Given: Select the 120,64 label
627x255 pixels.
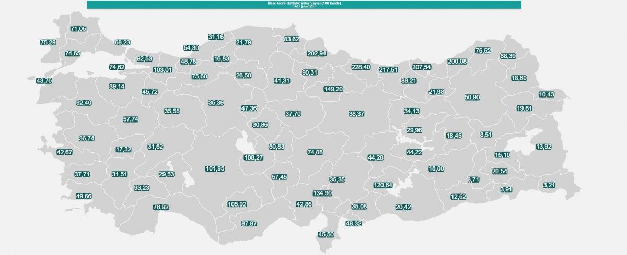Looking at the screenshot, I should coord(382,185).
